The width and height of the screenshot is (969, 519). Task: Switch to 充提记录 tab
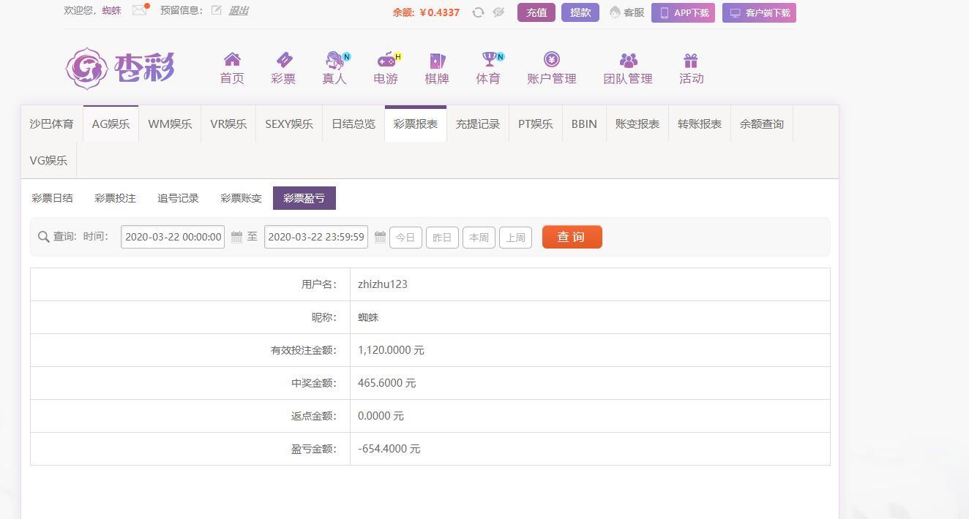(478, 124)
